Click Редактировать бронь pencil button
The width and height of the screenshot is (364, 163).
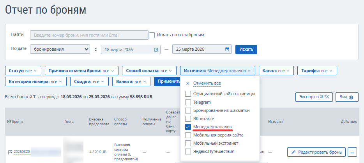(316, 152)
